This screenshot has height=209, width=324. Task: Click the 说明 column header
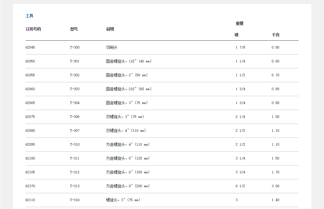[110, 29]
